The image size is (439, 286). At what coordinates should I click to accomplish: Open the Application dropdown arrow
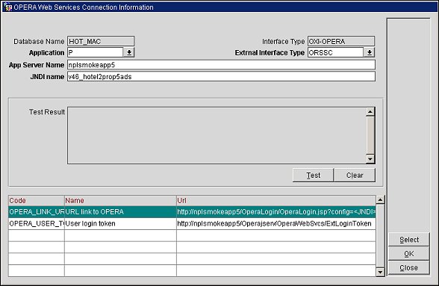(129, 52)
